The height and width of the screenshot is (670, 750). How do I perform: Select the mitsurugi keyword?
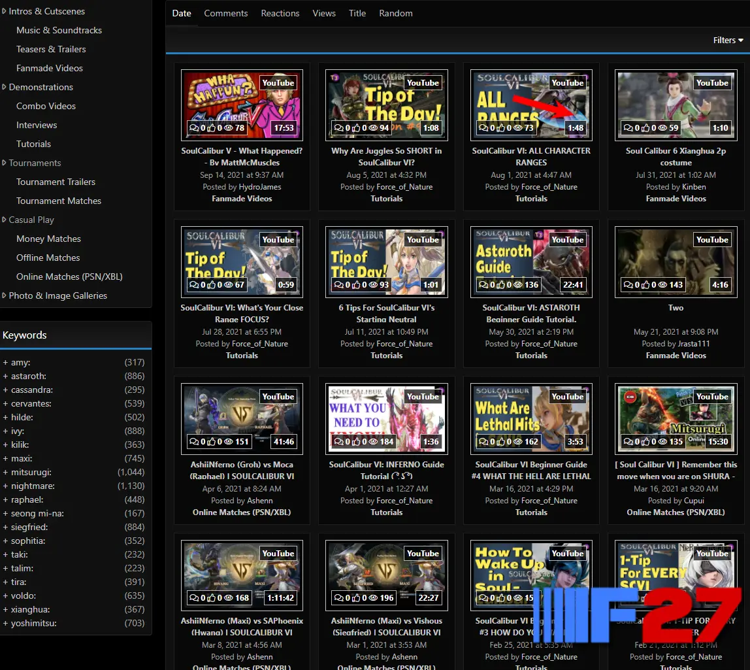coord(31,473)
